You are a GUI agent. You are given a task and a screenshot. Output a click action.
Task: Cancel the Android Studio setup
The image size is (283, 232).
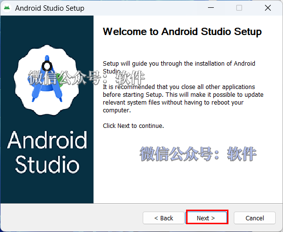[255, 218]
